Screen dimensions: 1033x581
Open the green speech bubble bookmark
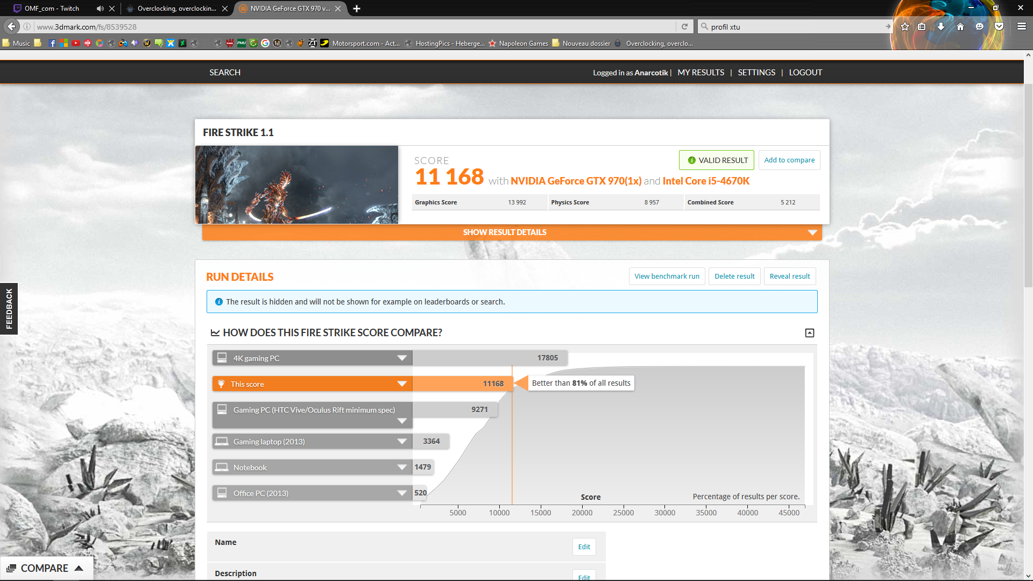tap(159, 43)
